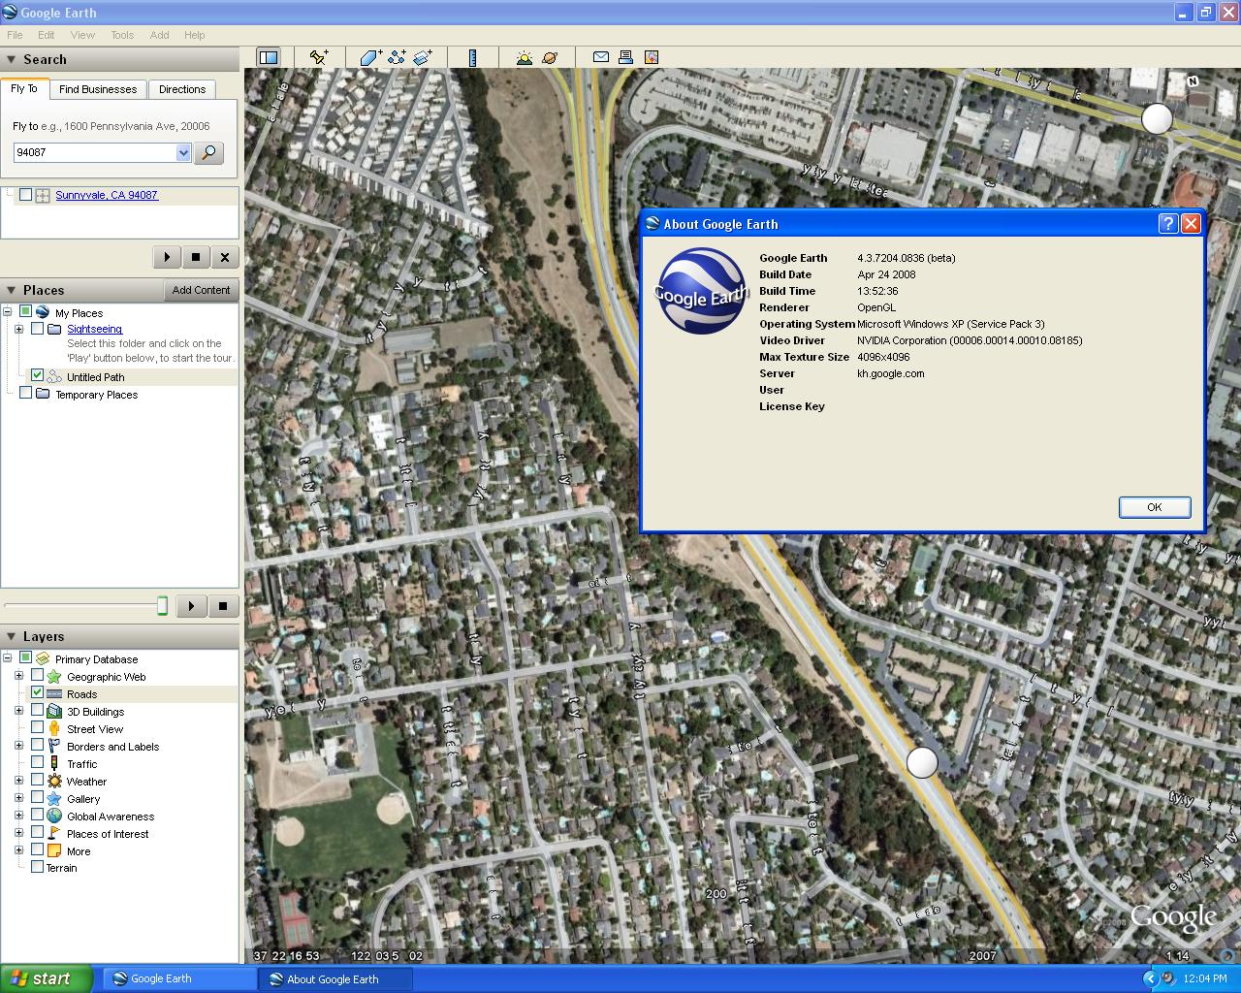Expand the More layer node
Viewport: 1241px width, 993px height.
[18, 850]
